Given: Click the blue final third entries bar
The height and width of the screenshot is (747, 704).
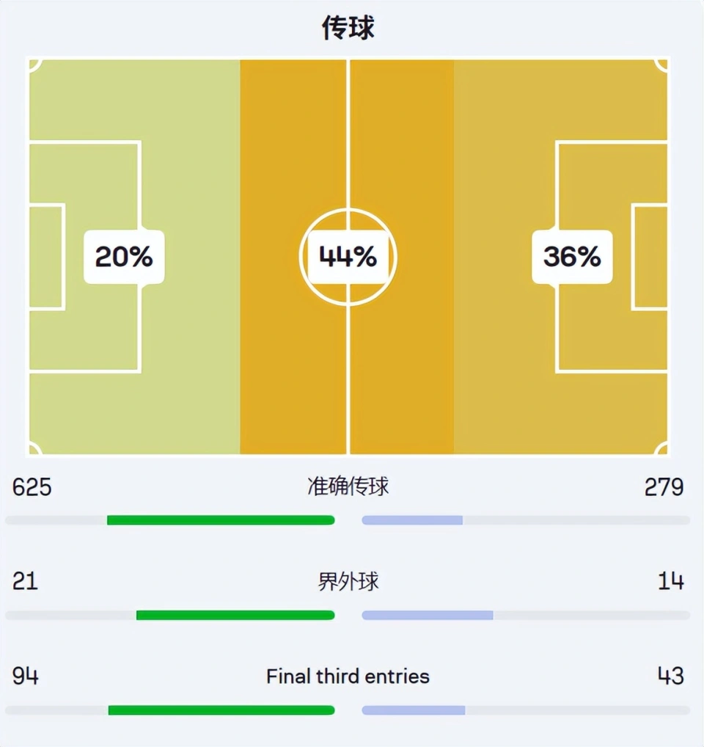Looking at the screenshot, I should [x=413, y=710].
